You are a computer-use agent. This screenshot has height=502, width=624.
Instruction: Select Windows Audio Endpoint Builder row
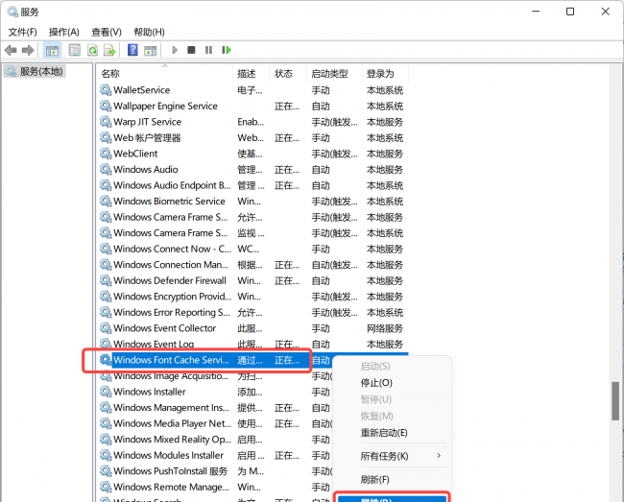253,185
